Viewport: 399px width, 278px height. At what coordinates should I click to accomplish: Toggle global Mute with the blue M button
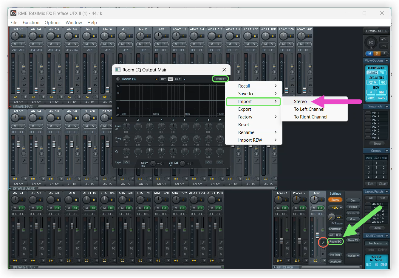coord(369,54)
